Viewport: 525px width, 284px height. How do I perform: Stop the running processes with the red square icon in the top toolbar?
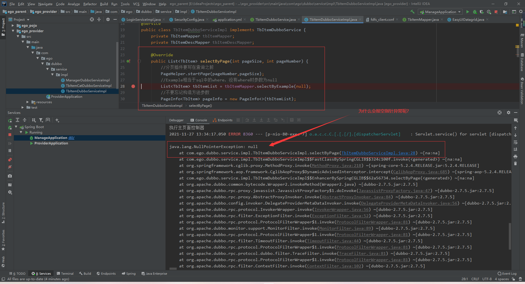(x=496, y=12)
